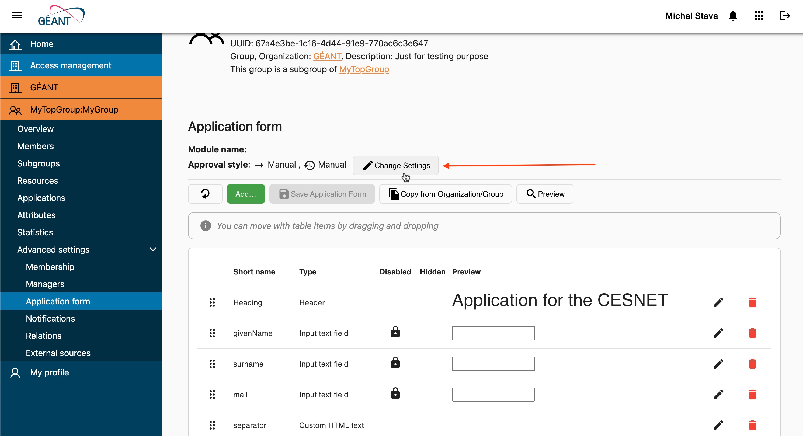
Task: Delete the Heading row
Action: click(x=752, y=302)
